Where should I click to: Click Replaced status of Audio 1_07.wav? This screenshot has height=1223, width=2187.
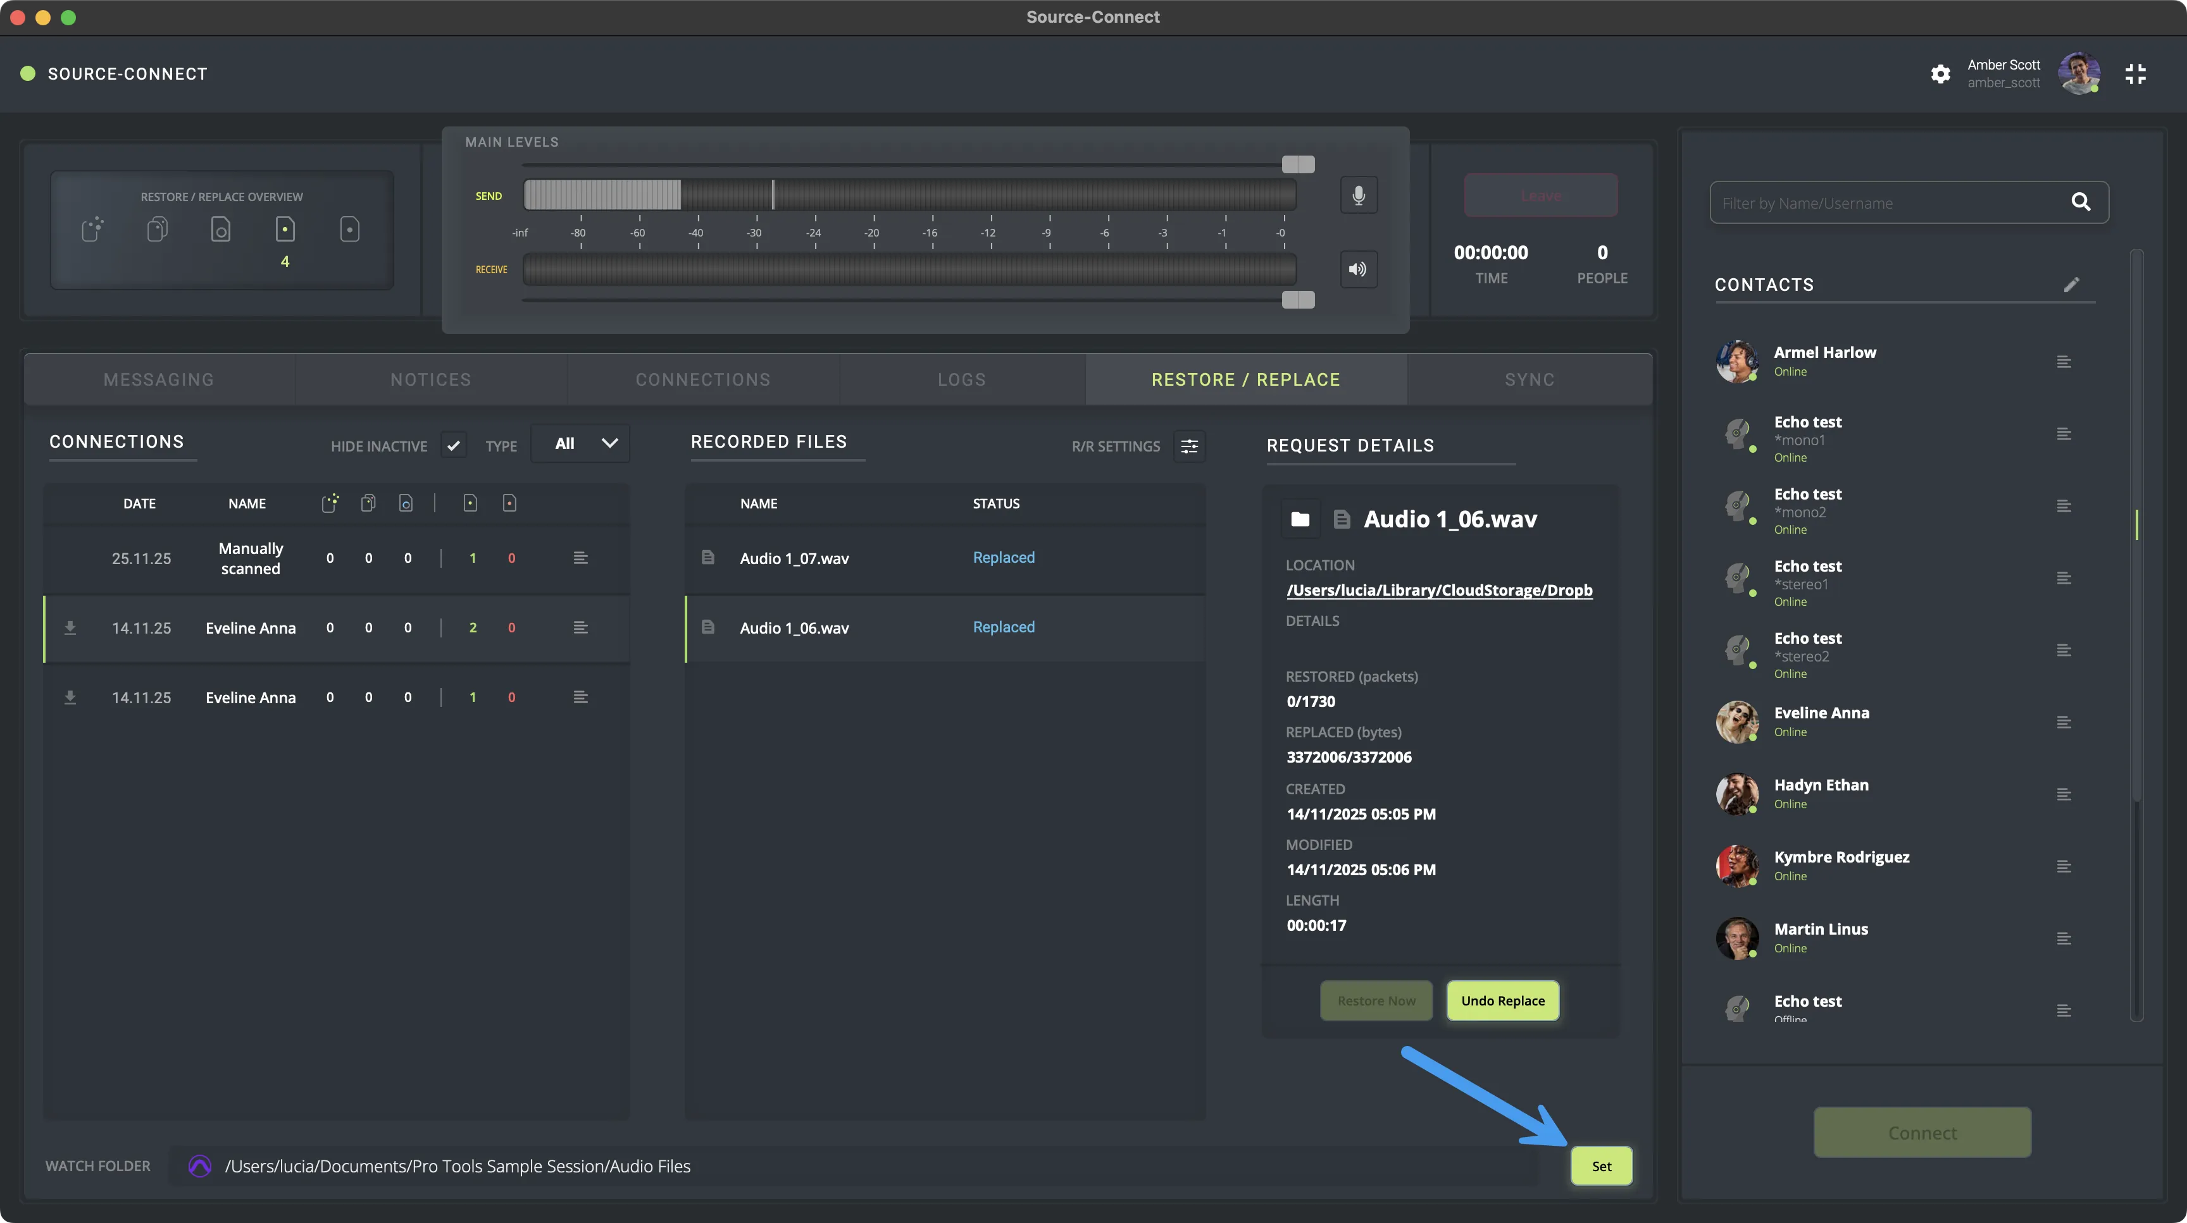(1004, 557)
